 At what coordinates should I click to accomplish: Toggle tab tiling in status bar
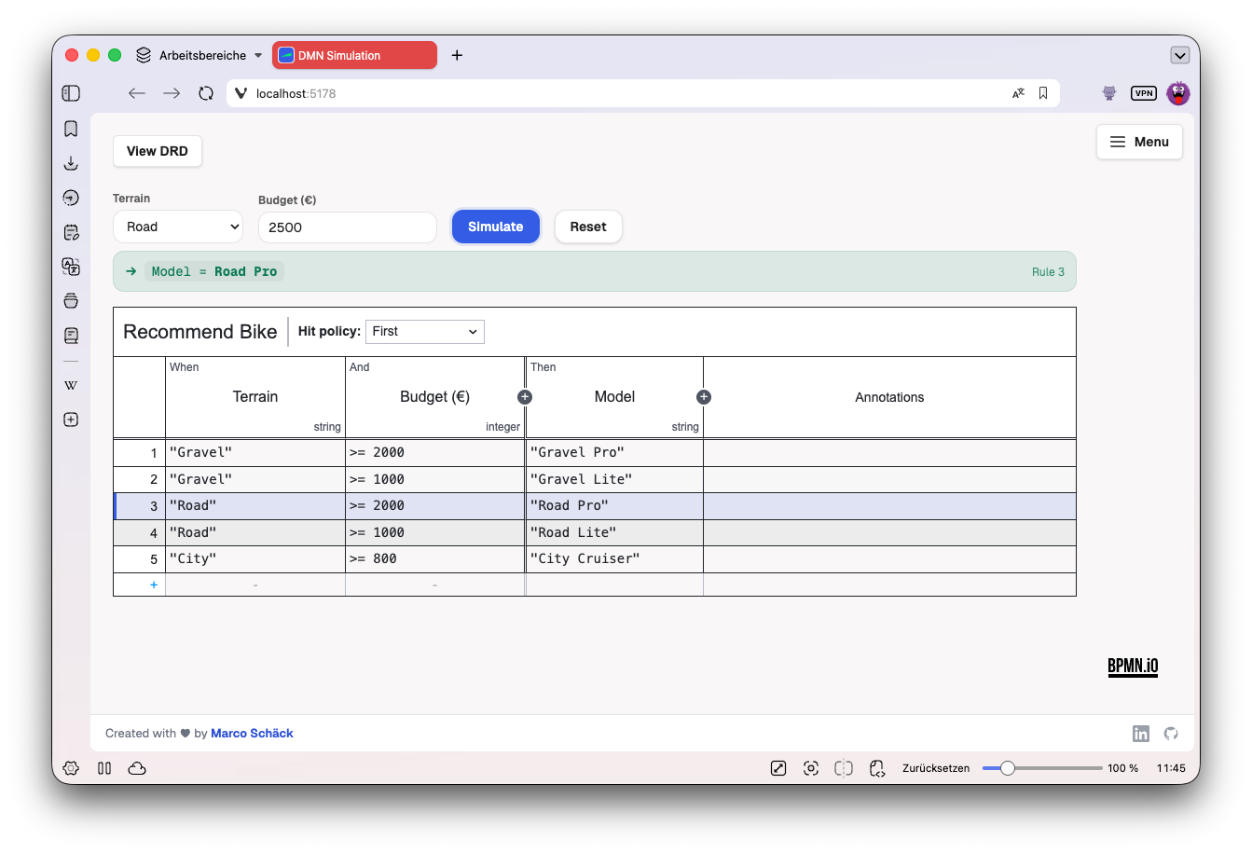pos(844,768)
